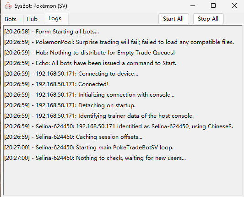Click the 'Nothing to check, waiting for new users...' line
This screenshot has width=244, height=197.
[x=95, y=158]
